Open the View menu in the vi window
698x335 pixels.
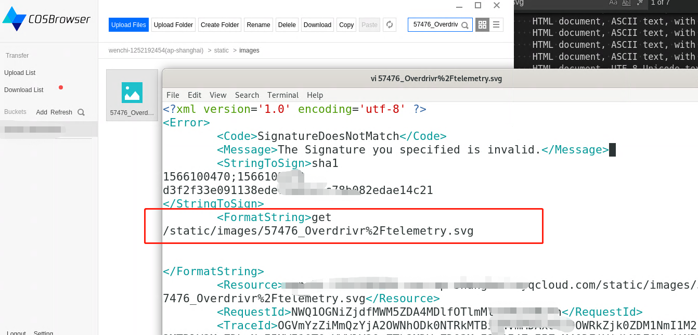click(218, 95)
